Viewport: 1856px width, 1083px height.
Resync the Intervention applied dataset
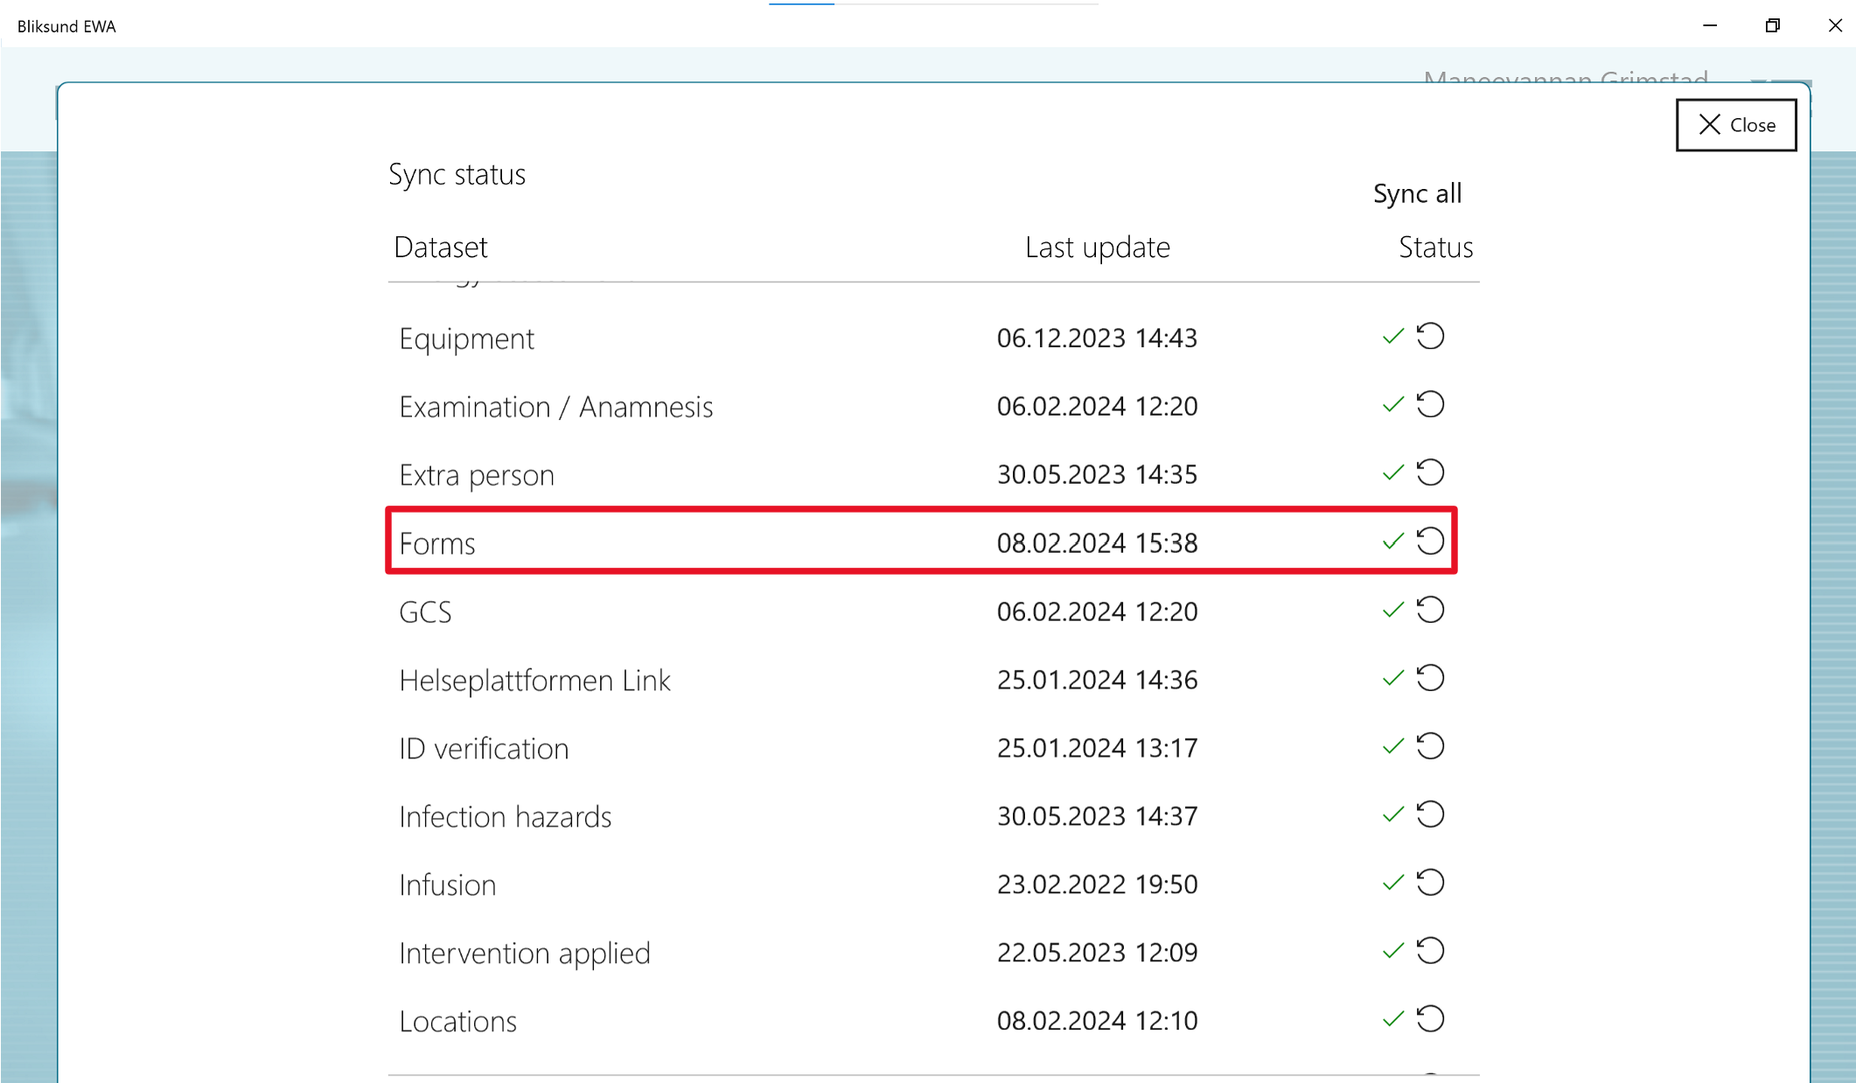click(x=1430, y=951)
